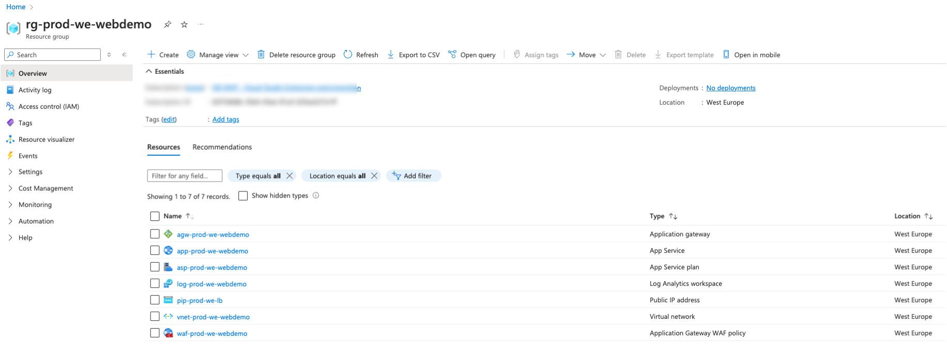Remove the Type equals all filter
The height and width of the screenshot is (357, 947).
coord(289,176)
